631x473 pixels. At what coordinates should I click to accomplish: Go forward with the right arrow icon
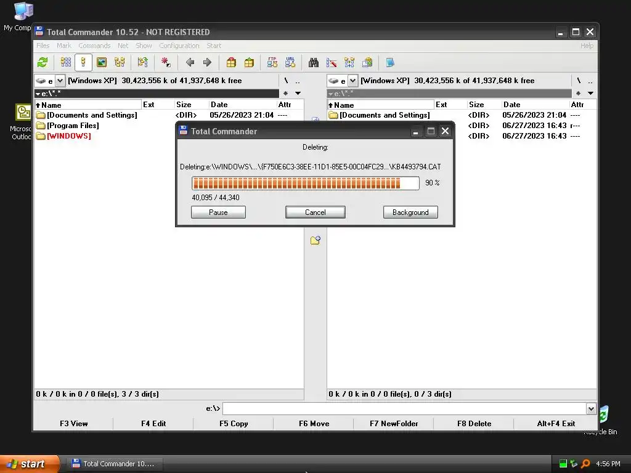207,62
